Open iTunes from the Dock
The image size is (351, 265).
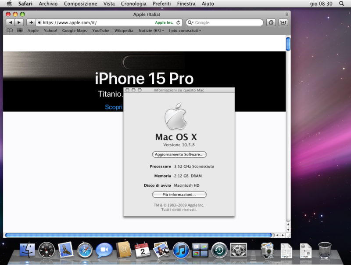181,250
